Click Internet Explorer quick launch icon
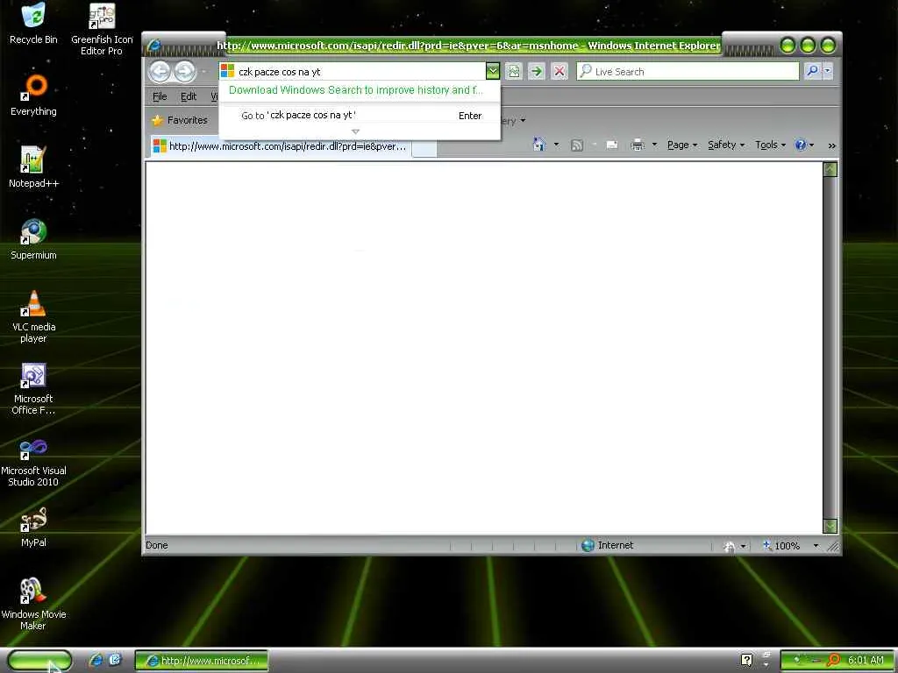 coord(96,661)
